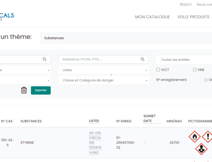
Task: Click the CALS logo
Action: (x=7, y=16)
